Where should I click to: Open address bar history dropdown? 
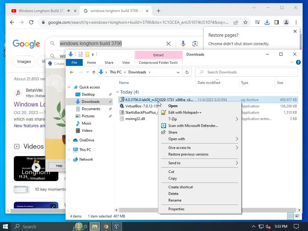[178, 72]
